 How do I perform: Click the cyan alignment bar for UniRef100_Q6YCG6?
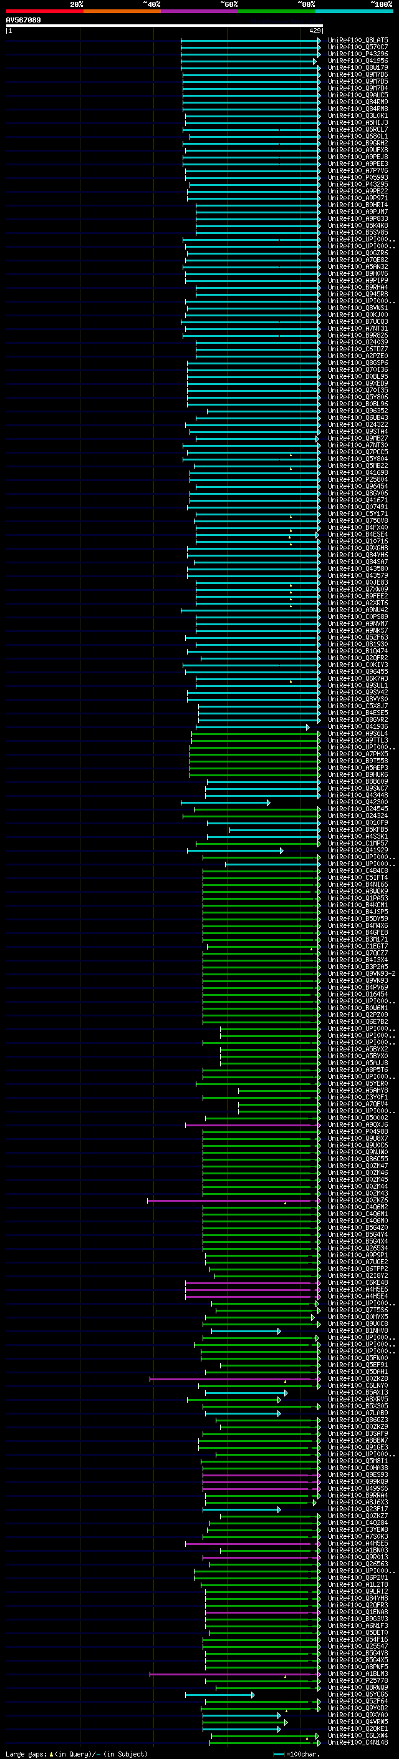point(219,1694)
